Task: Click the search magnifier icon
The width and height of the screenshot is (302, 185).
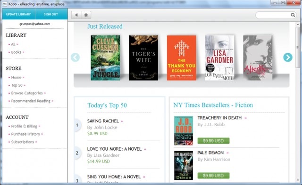Action: click(x=293, y=15)
